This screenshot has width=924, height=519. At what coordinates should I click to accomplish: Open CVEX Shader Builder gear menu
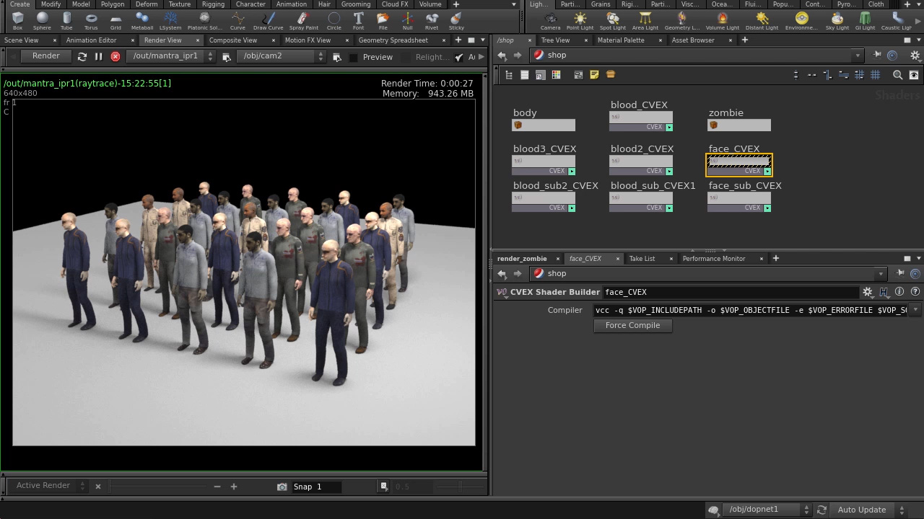(868, 292)
